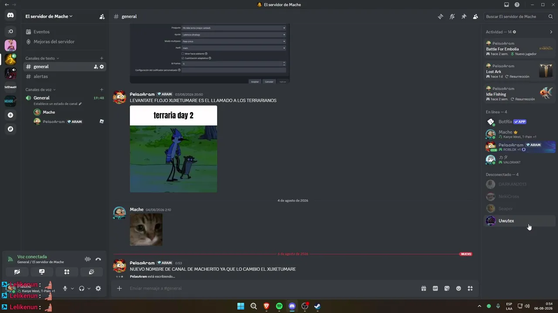The image size is (558, 313).
Task: Show hidden system tray icons
Action: (480, 306)
